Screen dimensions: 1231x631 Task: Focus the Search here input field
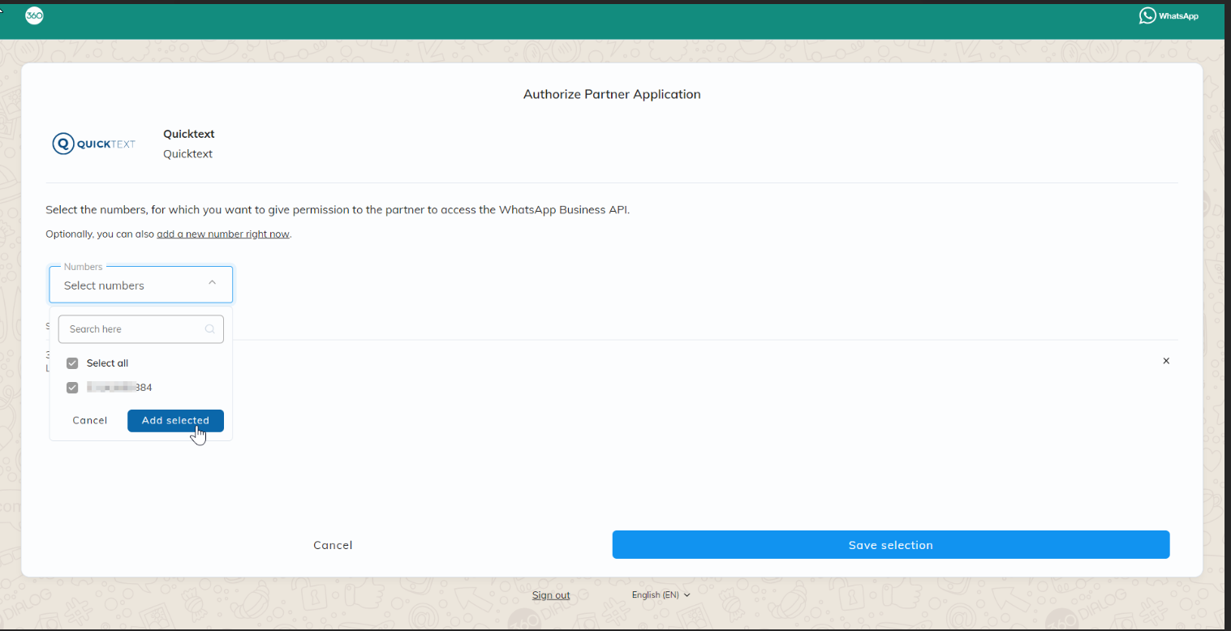coord(134,329)
